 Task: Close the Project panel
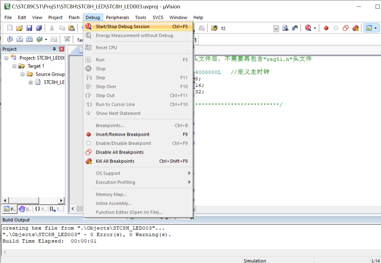pos(61,49)
